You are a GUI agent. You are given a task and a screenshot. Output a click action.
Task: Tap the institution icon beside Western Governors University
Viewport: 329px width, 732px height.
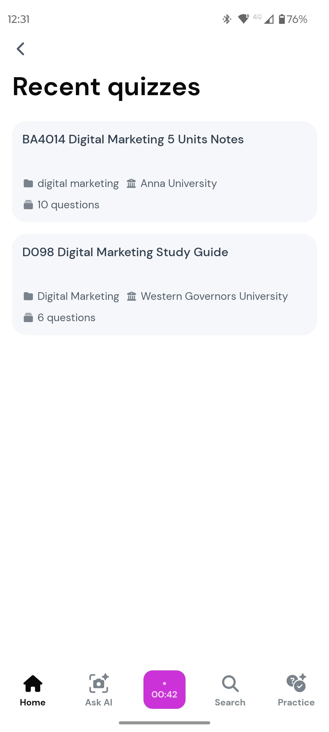tap(132, 296)
